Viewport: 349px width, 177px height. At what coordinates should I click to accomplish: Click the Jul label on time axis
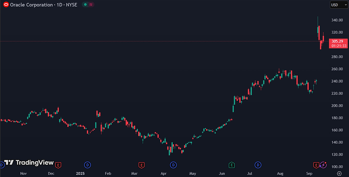click(250, 173)
